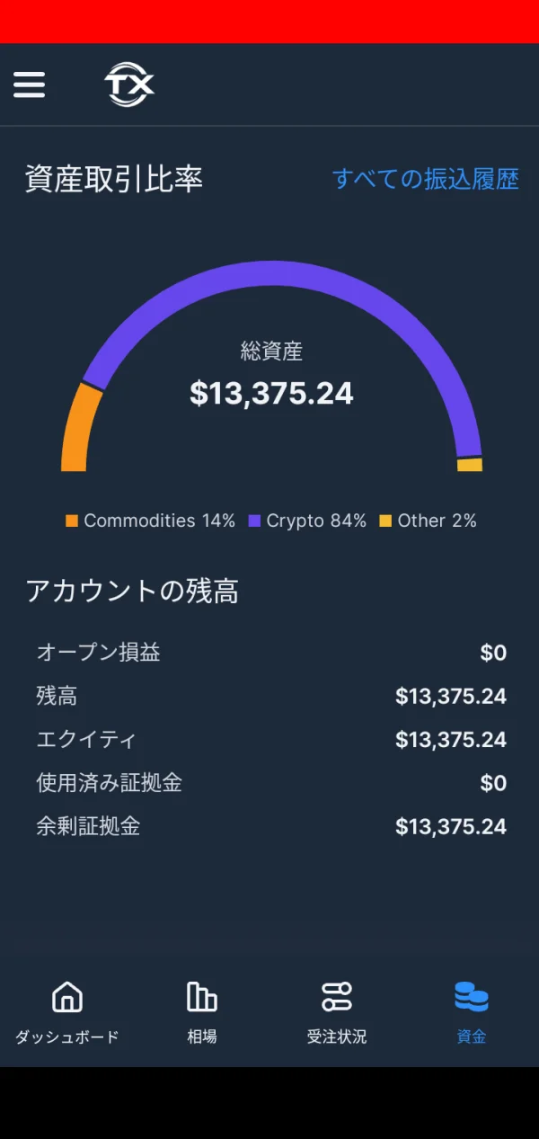Open the 相場 market chart icon
539x1139 pixels.
click(201, 996)
